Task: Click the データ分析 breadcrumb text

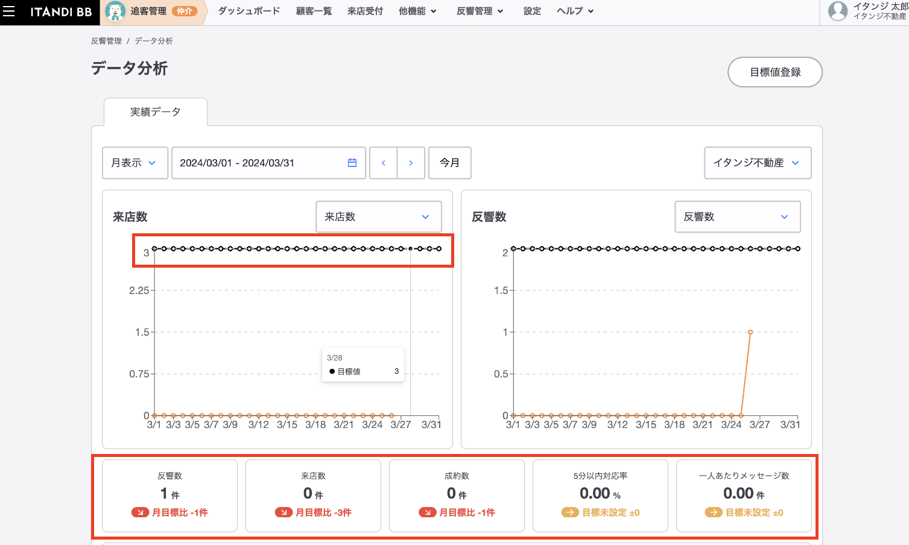Action: pyautogui.click(x=153, y=41)
